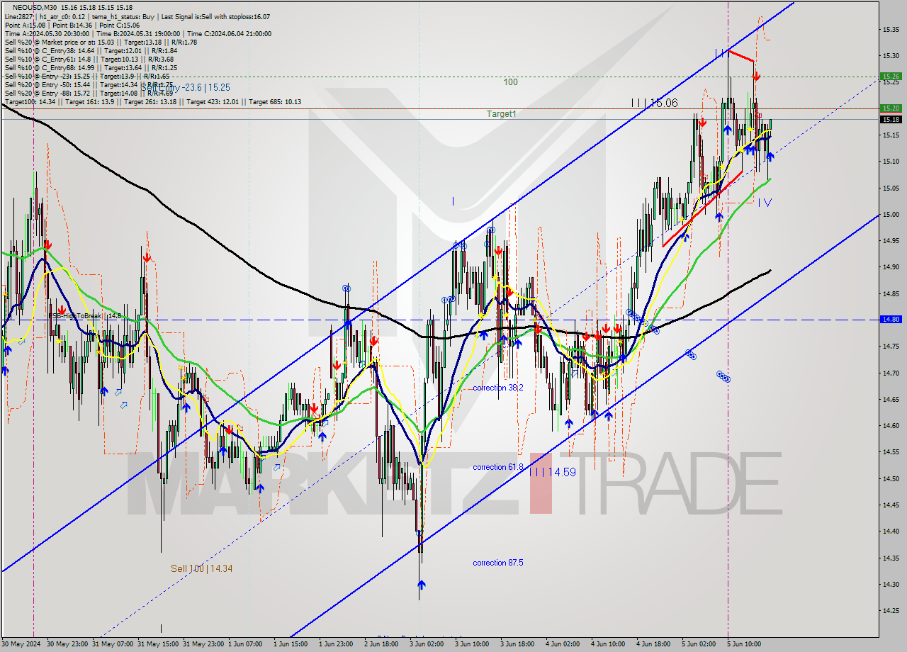Click the '1 Jun 23:00' time axis label
This screenshot has width=907, height=652.
point(337,644)
